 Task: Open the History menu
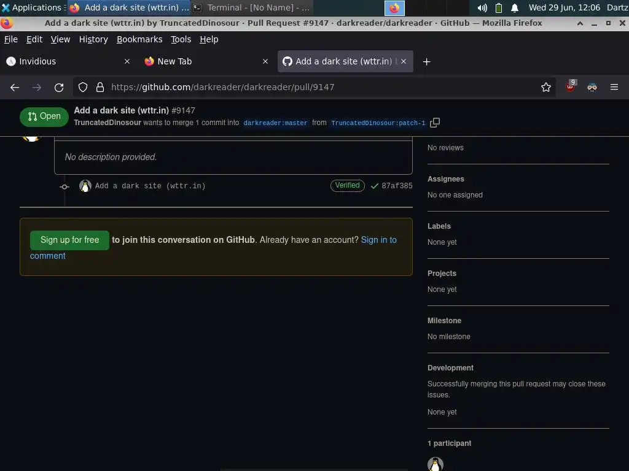click(x=93, y=39)
